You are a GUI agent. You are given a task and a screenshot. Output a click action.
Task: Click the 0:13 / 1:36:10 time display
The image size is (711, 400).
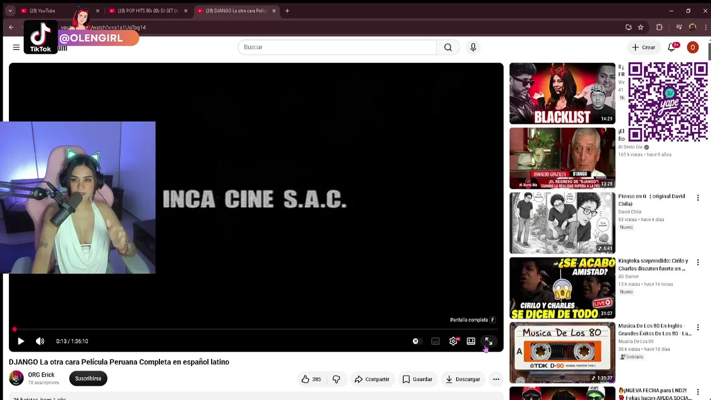click(72, 341)
